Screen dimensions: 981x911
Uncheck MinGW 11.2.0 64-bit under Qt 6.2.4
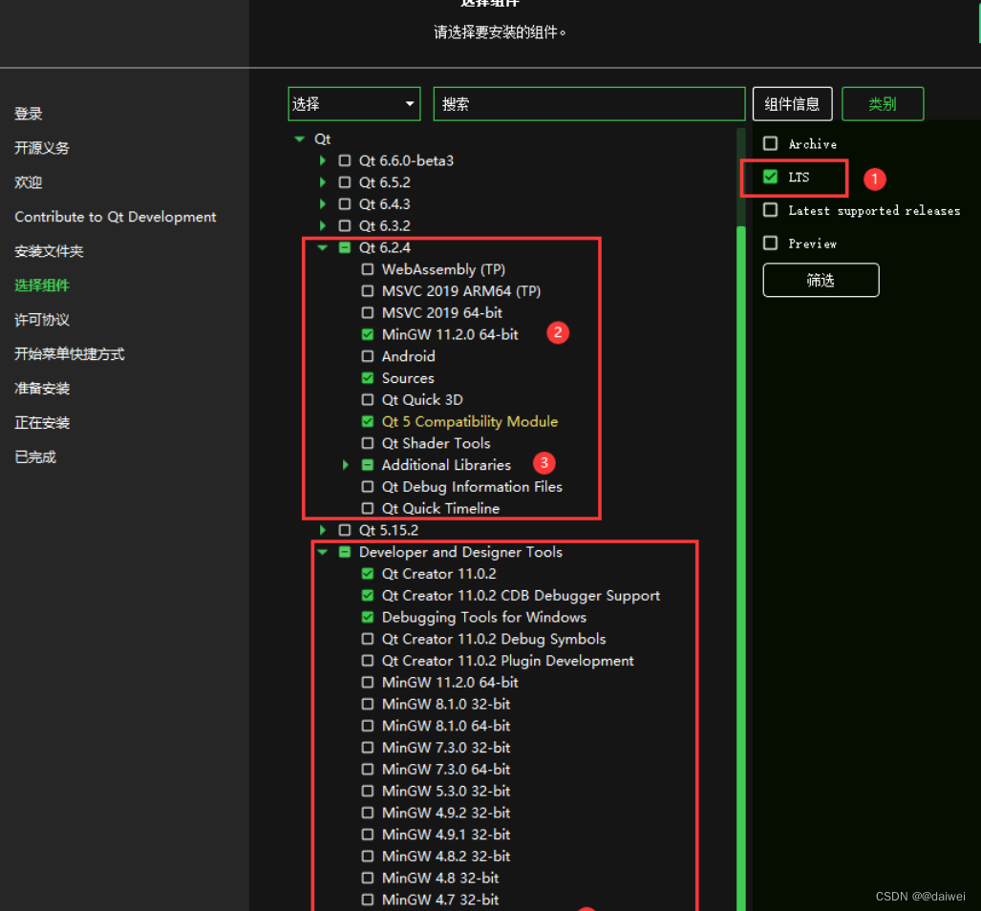coord(368,334)
